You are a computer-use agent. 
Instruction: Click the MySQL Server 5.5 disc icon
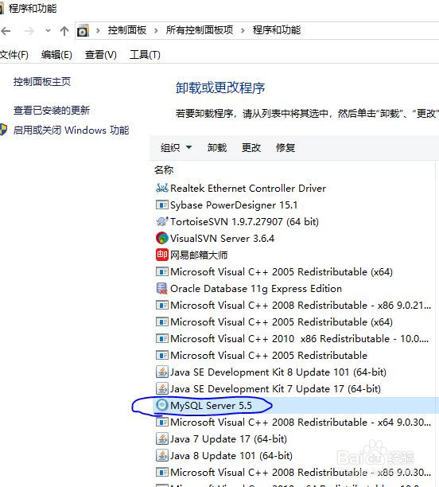[x=161, y=405]
